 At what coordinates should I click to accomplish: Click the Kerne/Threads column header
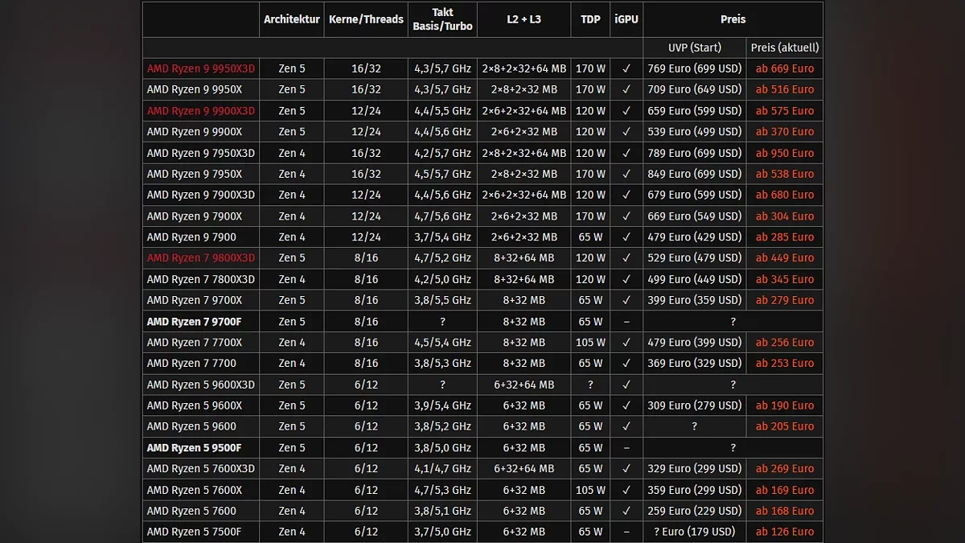tap(366, 19)
